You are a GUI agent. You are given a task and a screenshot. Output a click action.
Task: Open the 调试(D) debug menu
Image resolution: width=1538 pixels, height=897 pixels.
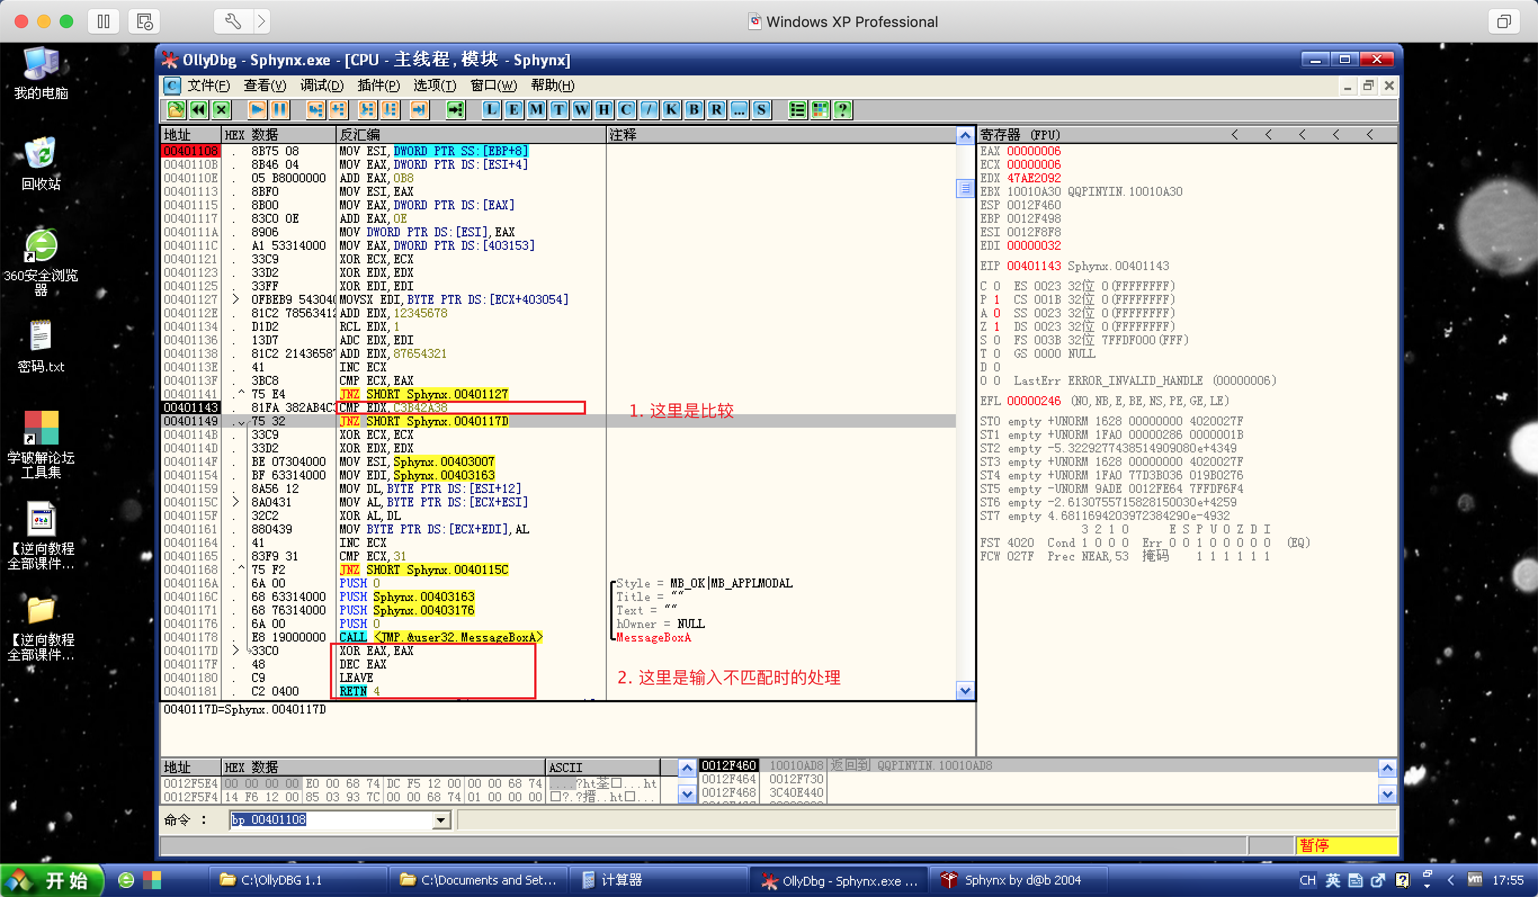pyautogui.click(x=321, y=86)
